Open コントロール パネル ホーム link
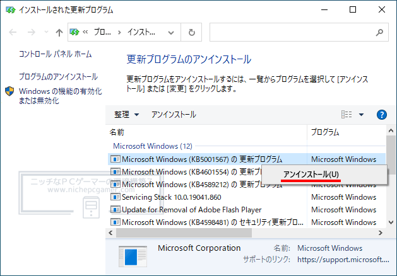This screenshot has width=397, height=276. point(55,54)
